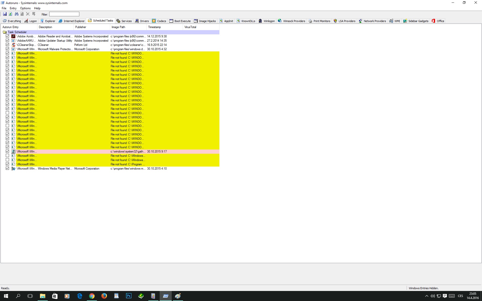The width and height of the screenshot is (482, 301).
Task: Click the Save toolbar icon
Action: click(5, 14)
